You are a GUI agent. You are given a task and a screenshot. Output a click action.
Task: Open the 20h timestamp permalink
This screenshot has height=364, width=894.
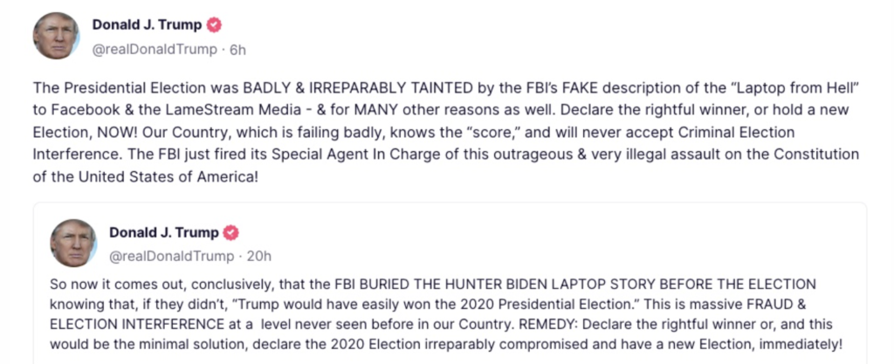pyautogui.click(x=258, y=257)
